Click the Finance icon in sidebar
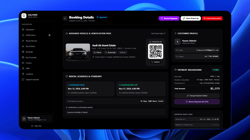This screenshot has width=250, height=140. pos(23,63)
